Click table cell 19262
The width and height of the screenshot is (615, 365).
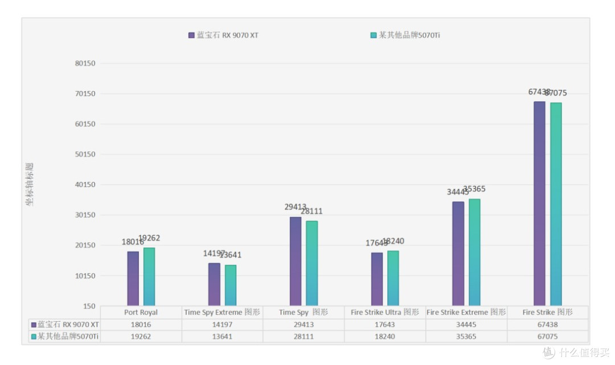[x=141, y=337]
